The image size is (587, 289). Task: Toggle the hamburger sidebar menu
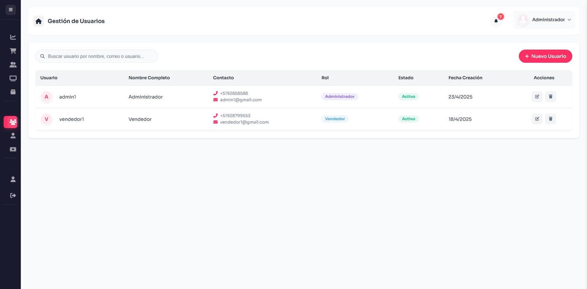11,10
